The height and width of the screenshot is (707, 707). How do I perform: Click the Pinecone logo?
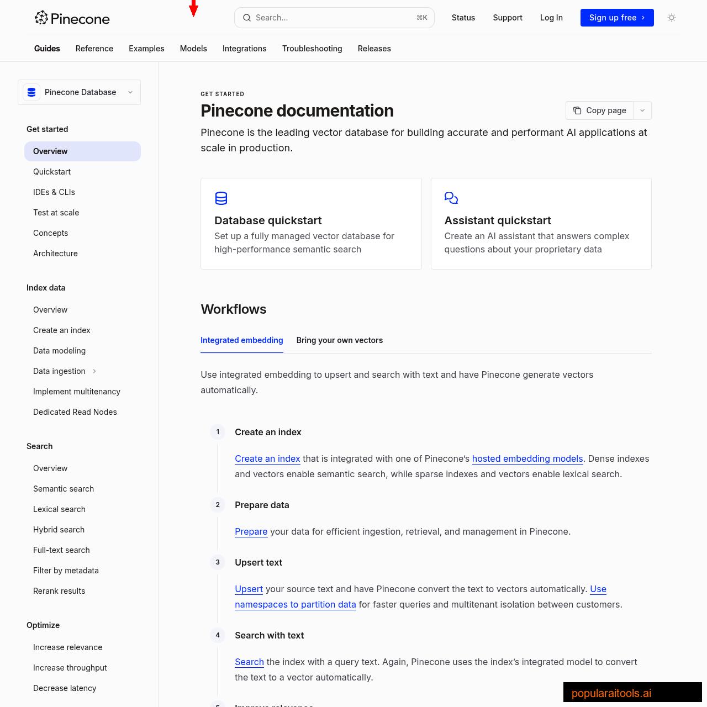(x=72, y=18)
